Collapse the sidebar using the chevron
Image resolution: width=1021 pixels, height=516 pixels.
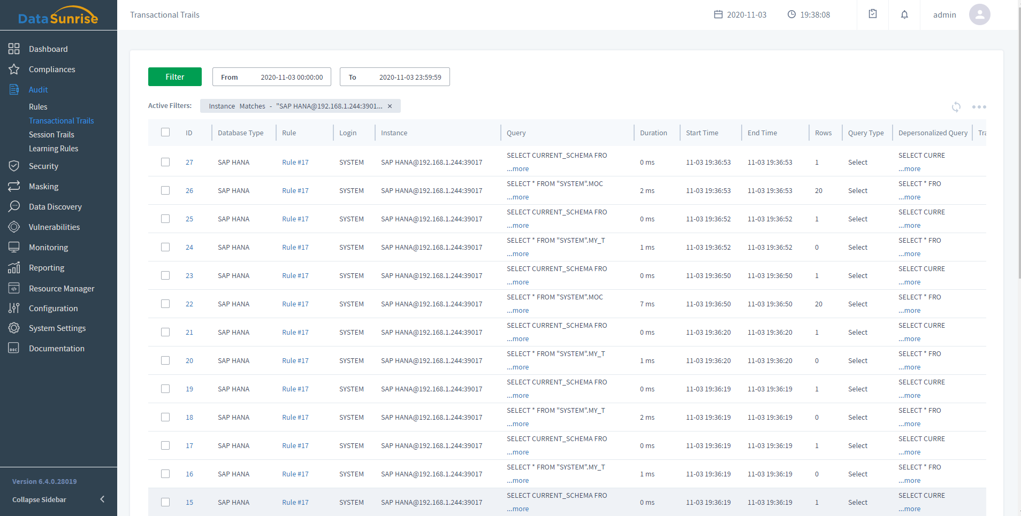[102, 499]
